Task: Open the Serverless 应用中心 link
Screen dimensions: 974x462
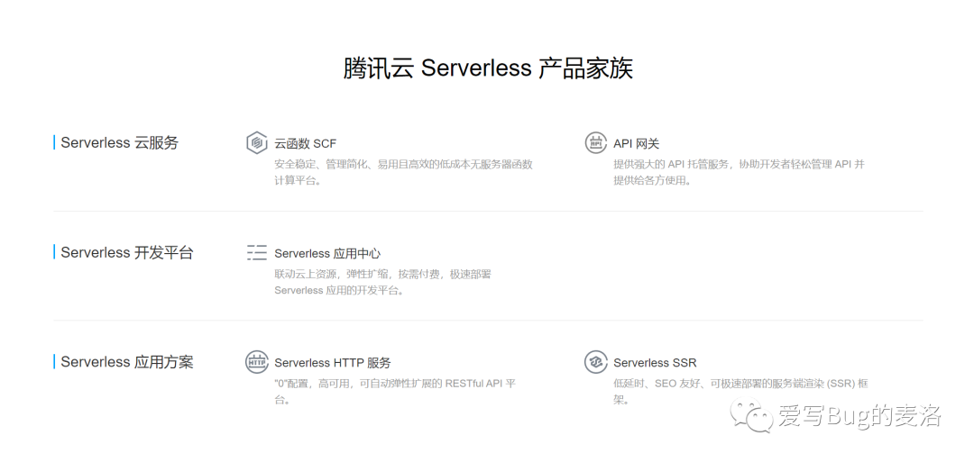Action: 327,254
